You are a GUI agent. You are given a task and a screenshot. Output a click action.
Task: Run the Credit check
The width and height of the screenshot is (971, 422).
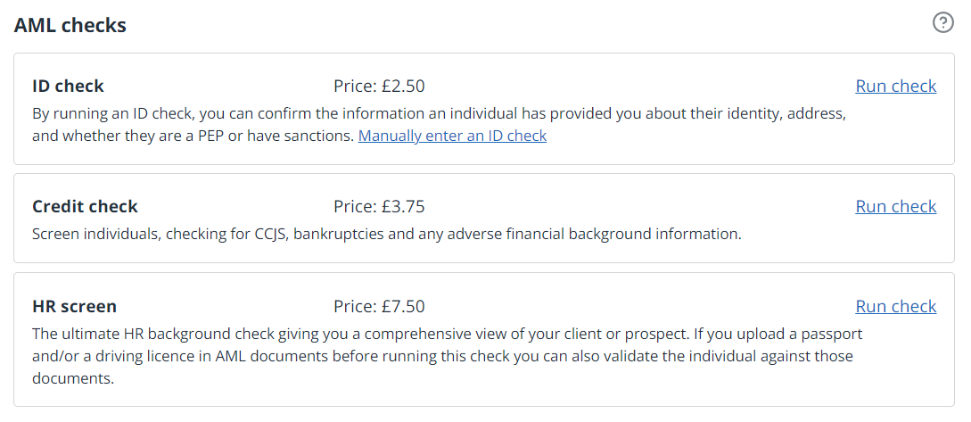pyautogui.click(x=895, y=206)
